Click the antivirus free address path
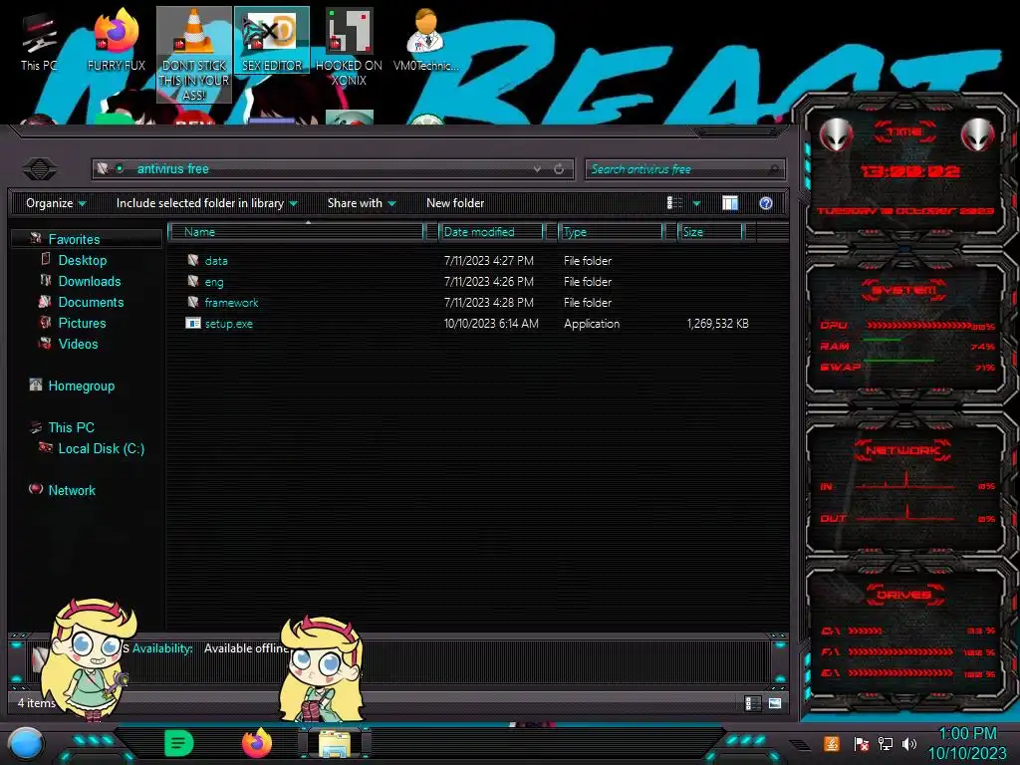Viewport: 1020px width, 765px height. (x=173, y=168)
